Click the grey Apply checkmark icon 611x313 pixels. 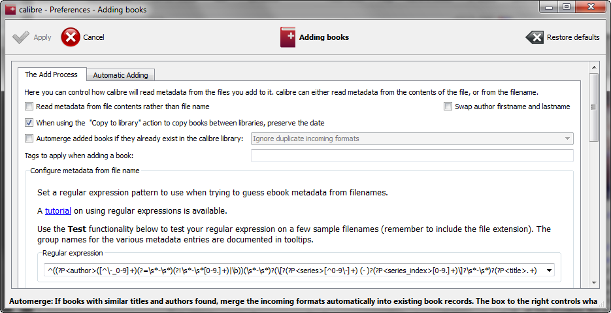(20, 37)
